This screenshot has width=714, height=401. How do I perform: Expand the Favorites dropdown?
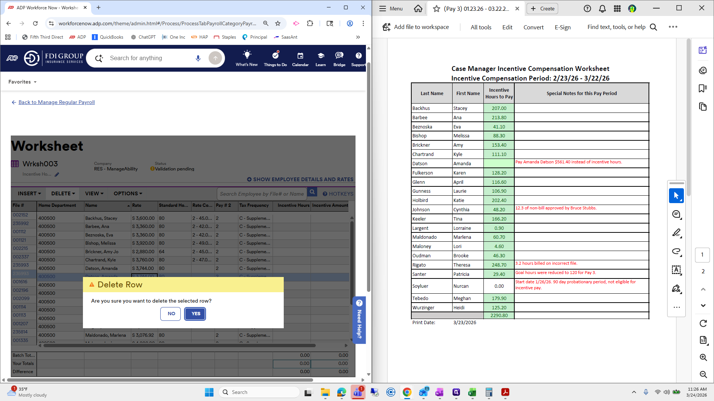(22, 82)
